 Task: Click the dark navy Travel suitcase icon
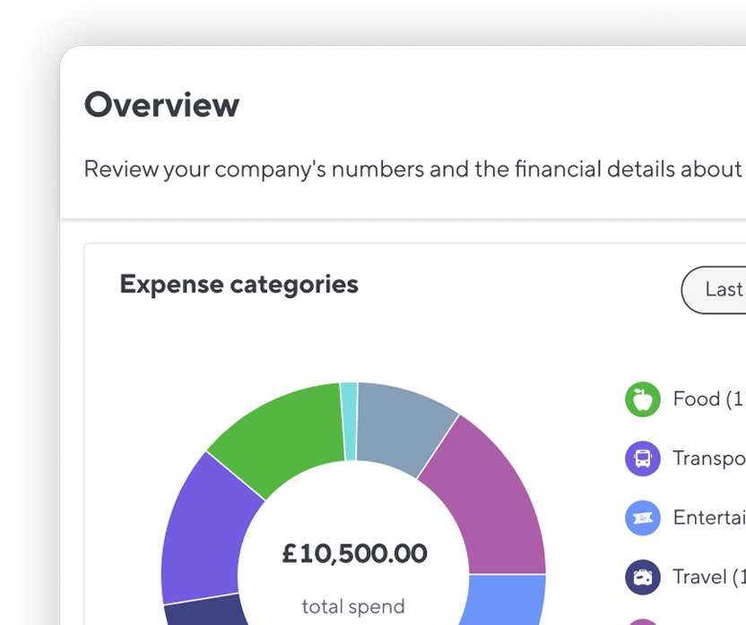coord(642,578)
